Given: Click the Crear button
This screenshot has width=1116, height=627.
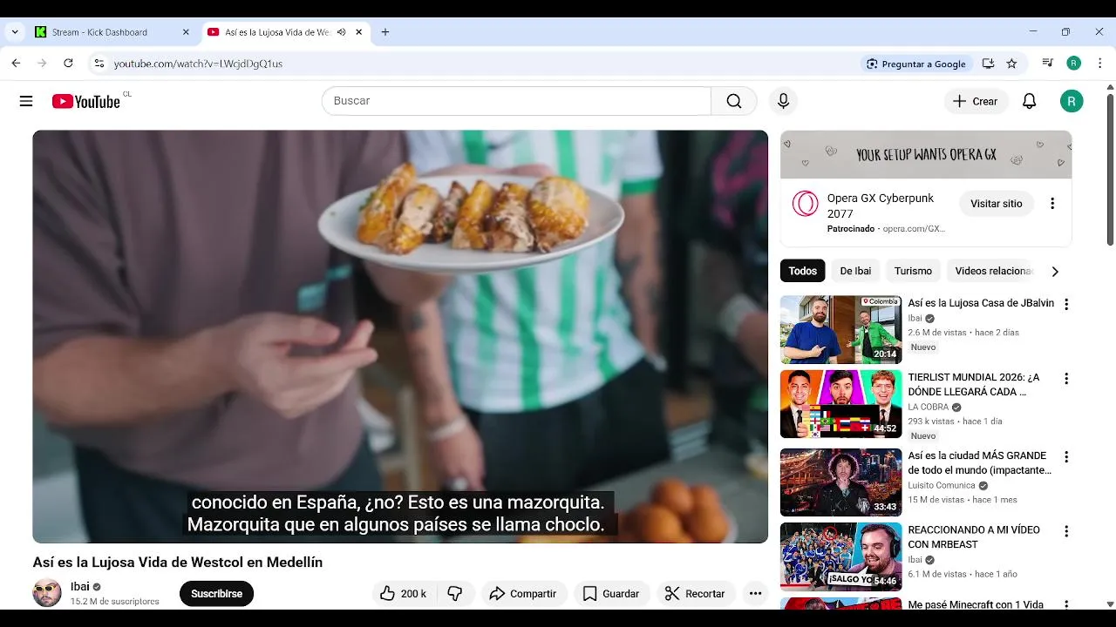Looking at the screenshot, I should [976, 101].
